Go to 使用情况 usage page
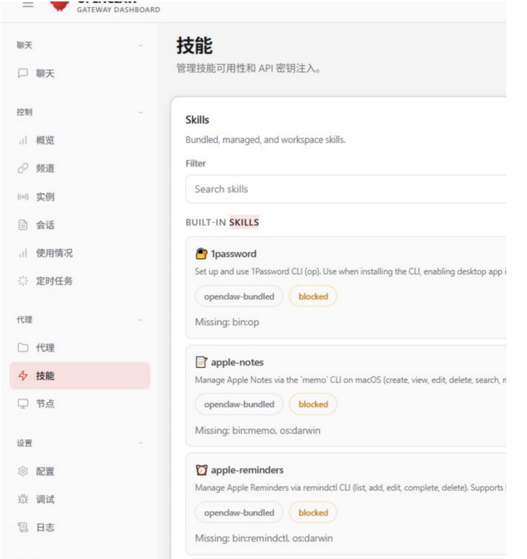Screen dimensions: 527x559 pyautogui.click(x=54, y=253)
